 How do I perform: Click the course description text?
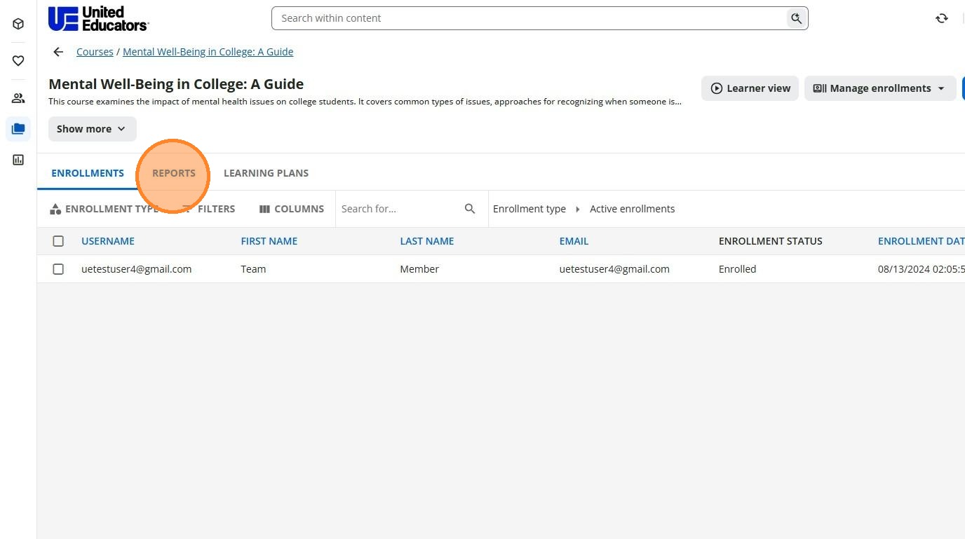click(365, 102)
